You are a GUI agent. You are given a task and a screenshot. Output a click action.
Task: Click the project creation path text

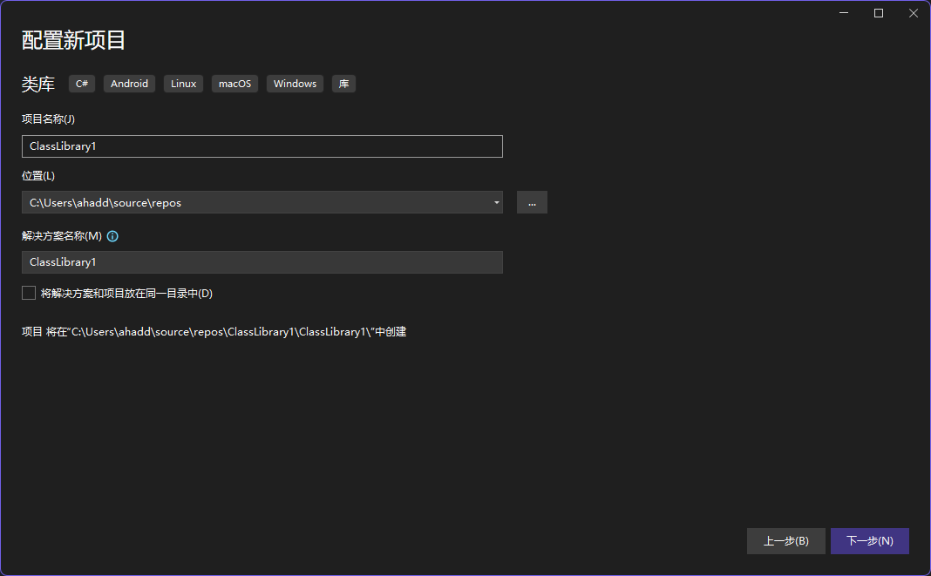click(214, 332)
